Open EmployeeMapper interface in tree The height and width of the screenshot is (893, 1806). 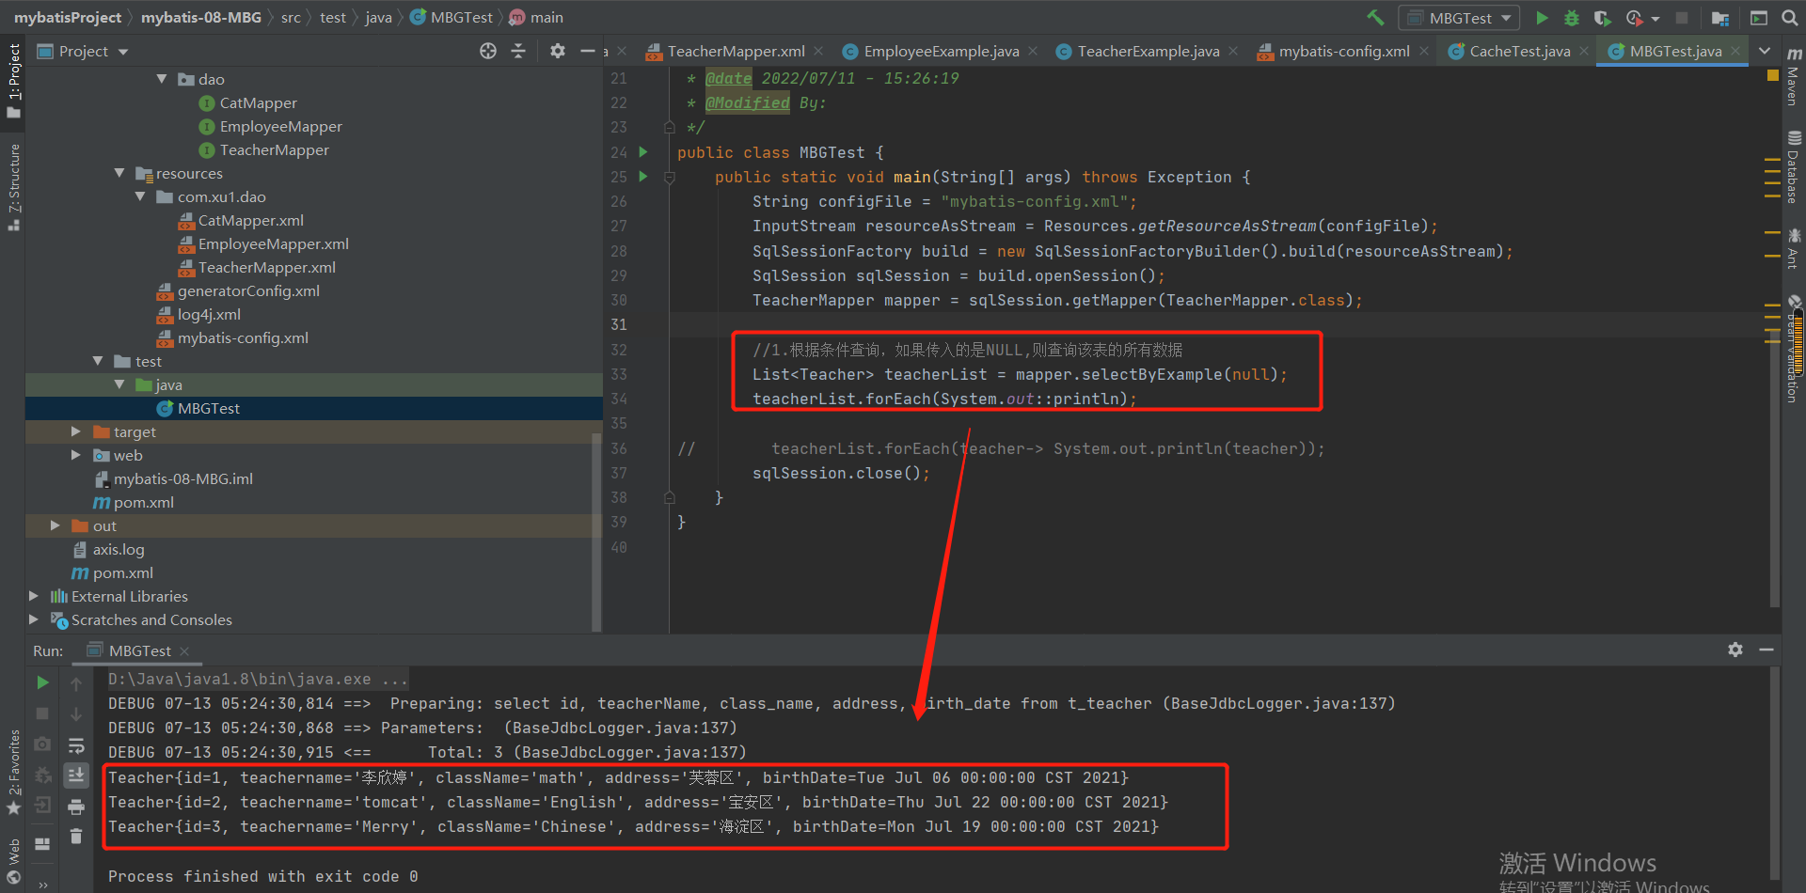pyautogui.click(x=280, y=126)
